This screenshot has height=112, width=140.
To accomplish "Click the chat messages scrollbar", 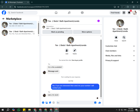I will pyautogui.click(x=101, y=68).
